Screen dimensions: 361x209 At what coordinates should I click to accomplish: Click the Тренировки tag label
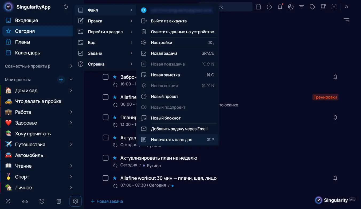(325, 97)
